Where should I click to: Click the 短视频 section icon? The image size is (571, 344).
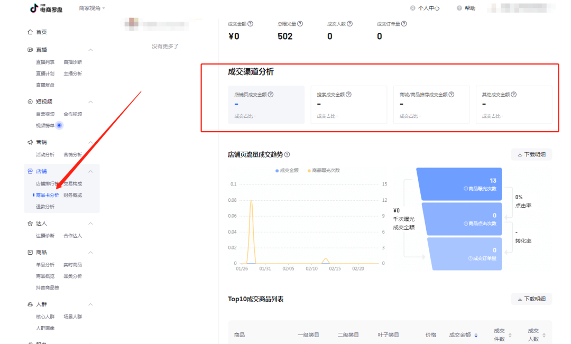[x=30, y=101]
